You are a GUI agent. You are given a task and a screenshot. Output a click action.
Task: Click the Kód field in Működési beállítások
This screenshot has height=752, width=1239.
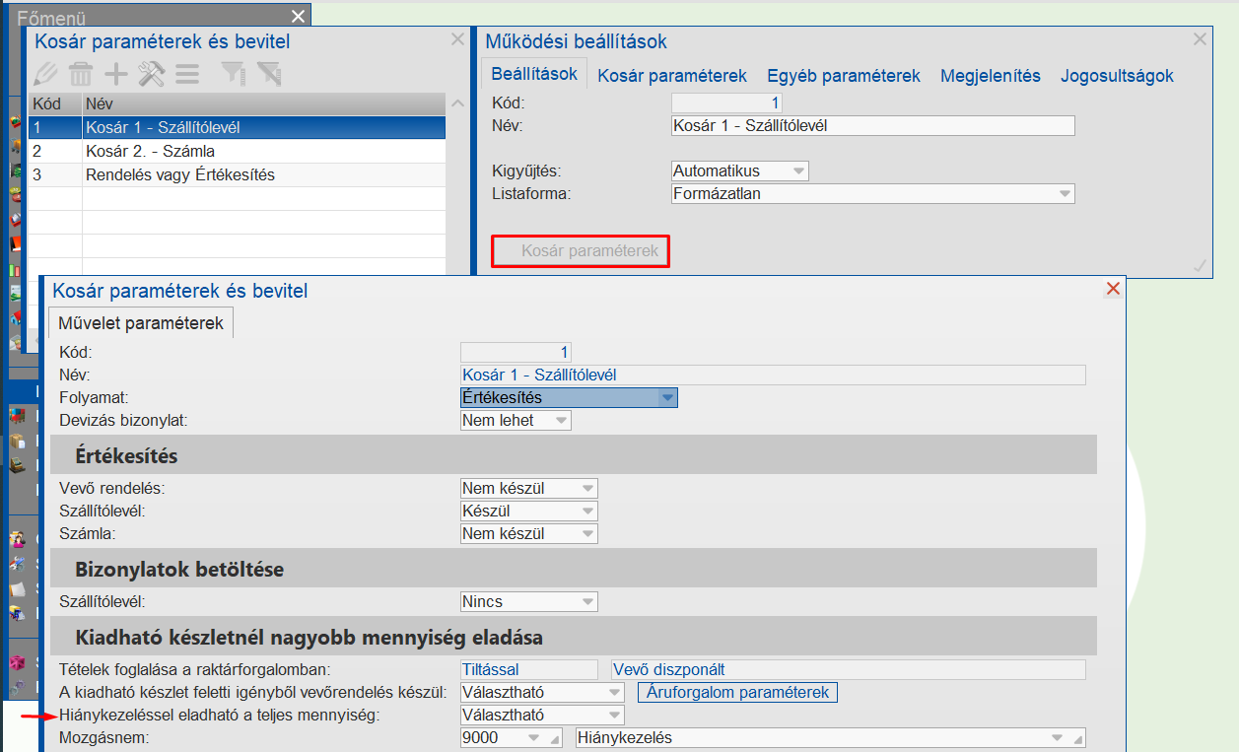[x=726, y=103]
